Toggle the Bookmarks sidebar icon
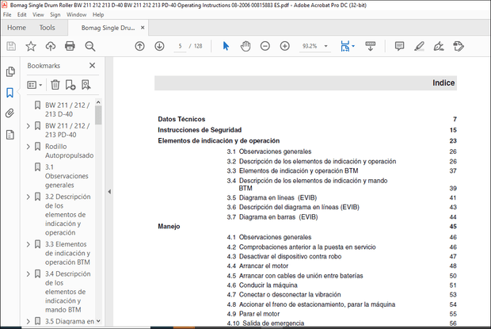 10,93
